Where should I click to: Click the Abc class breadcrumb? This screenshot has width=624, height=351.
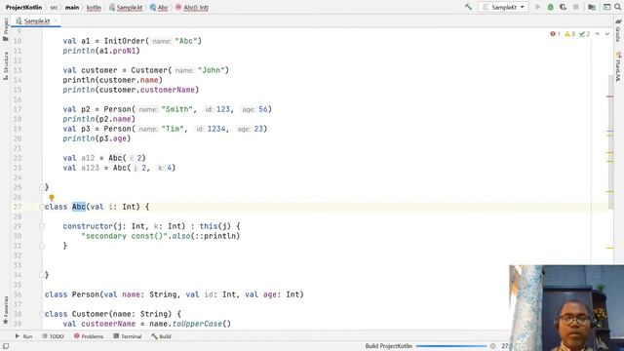point(159,7)
